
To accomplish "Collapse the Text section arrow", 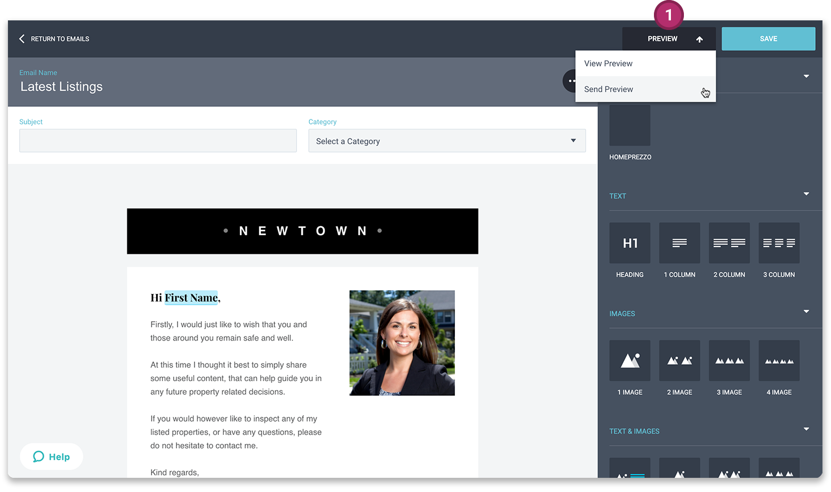I will coord(806,194).
